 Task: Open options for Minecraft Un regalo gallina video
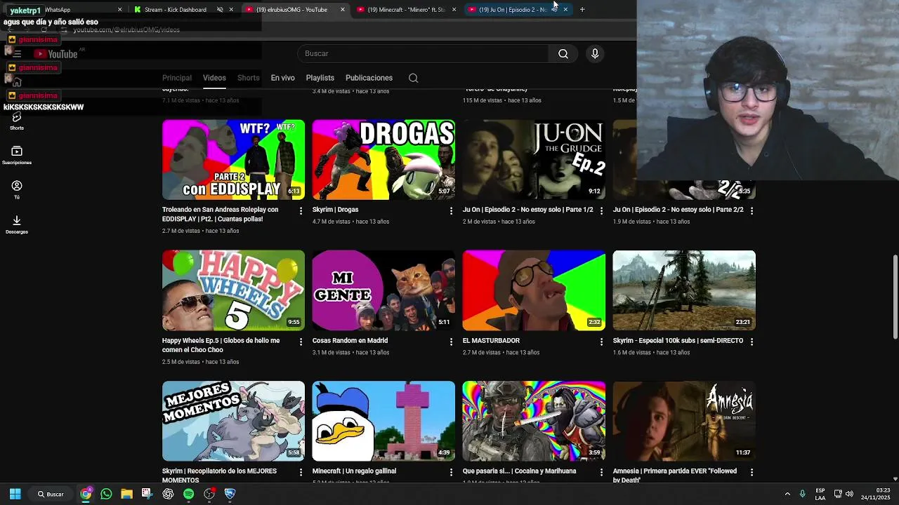coord(451,473)
